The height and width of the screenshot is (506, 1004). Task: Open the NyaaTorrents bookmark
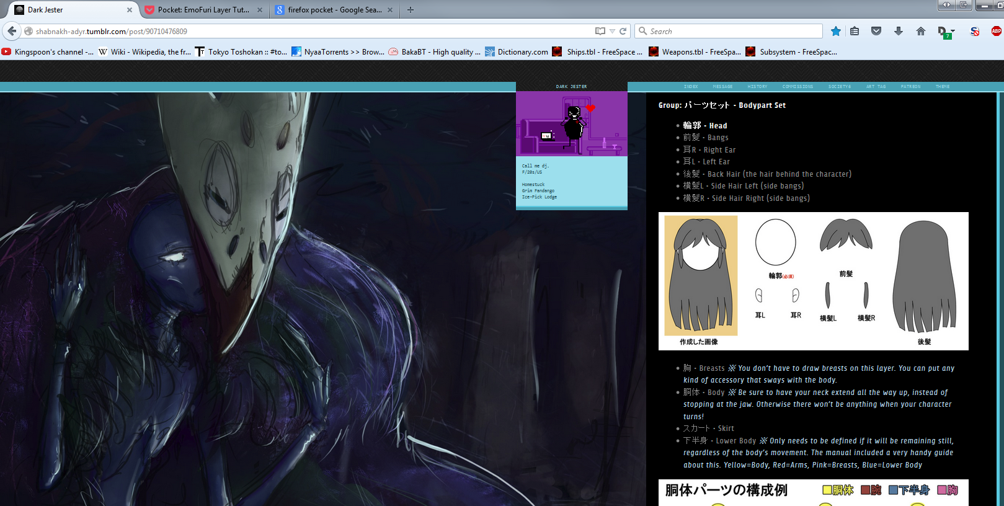click(337, 52)
